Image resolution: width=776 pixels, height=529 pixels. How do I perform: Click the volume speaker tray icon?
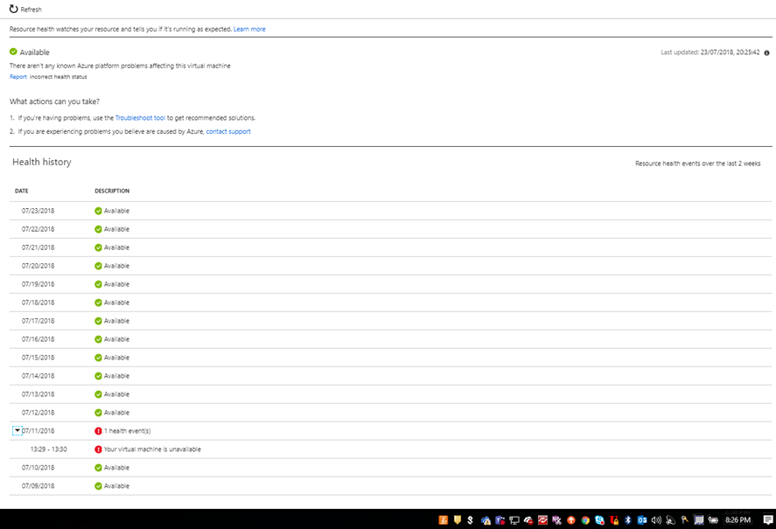pos(656,520)
